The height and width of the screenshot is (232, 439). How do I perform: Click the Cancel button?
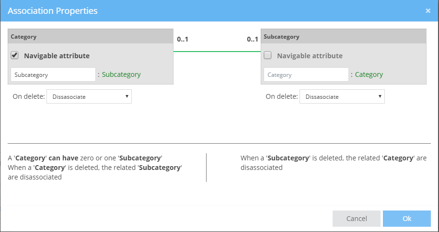(x=356, y=219)
